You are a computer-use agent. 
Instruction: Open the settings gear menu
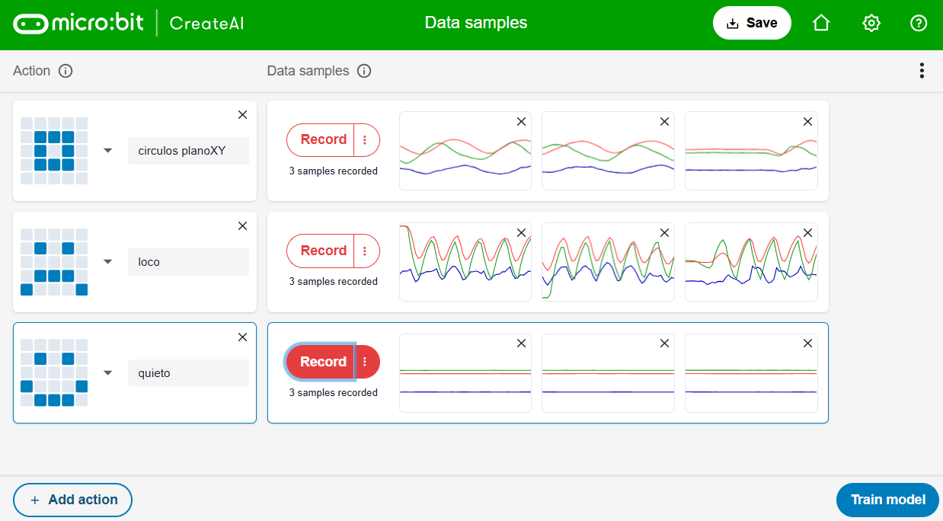[871, 23]
